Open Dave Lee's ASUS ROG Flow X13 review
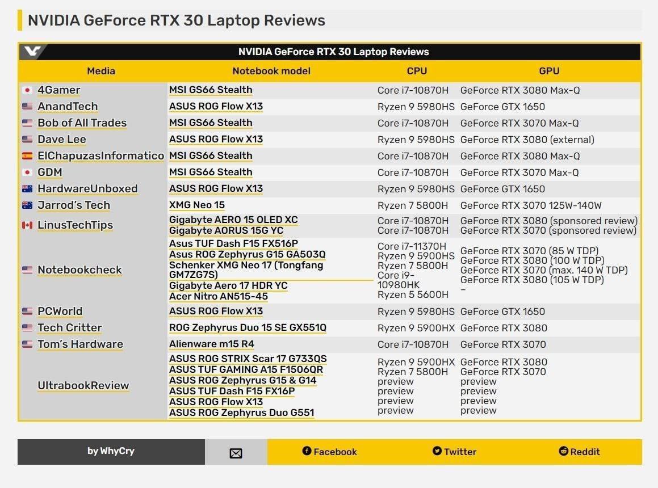Image resolution: width=658 pixels, height=488 pixels. point(216,140)
